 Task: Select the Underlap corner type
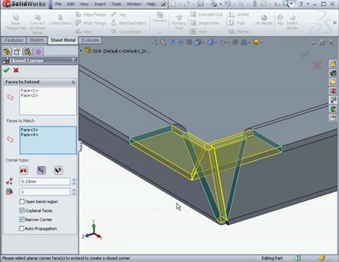tap(58, 170)
